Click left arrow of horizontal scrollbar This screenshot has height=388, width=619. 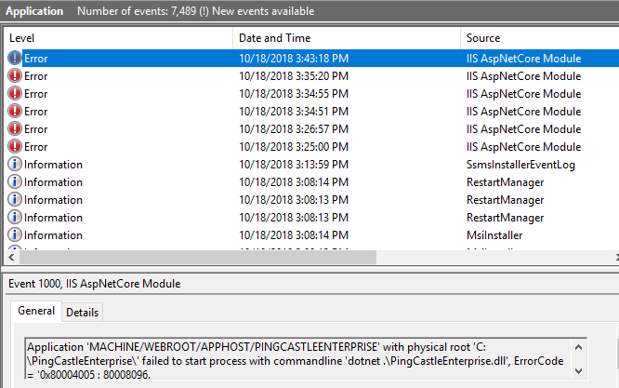tap(11, 258)
